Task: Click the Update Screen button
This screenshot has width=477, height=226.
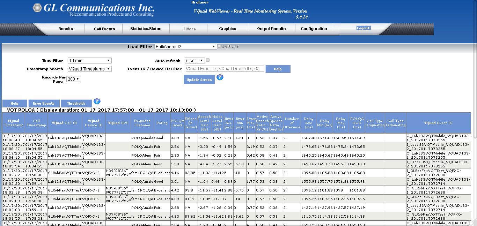Action: 199,80
